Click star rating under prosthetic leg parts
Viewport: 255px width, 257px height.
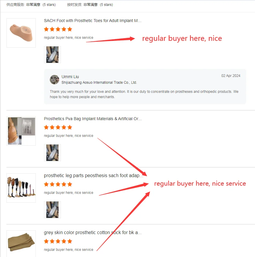coord(58,184)
